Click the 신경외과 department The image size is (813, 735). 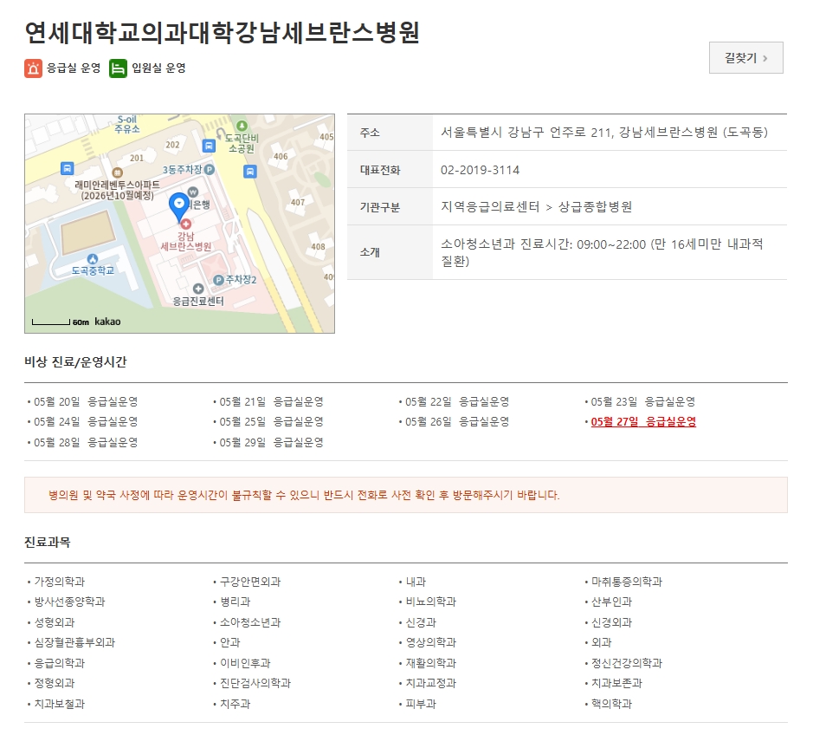[612, 623]
